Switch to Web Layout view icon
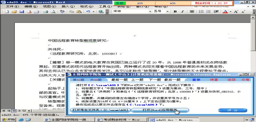This screenshot has width=256, height=122. pos(9,111)
